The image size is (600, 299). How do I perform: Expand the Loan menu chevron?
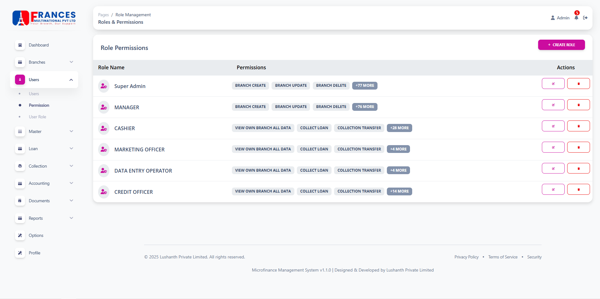coord(71,149)
